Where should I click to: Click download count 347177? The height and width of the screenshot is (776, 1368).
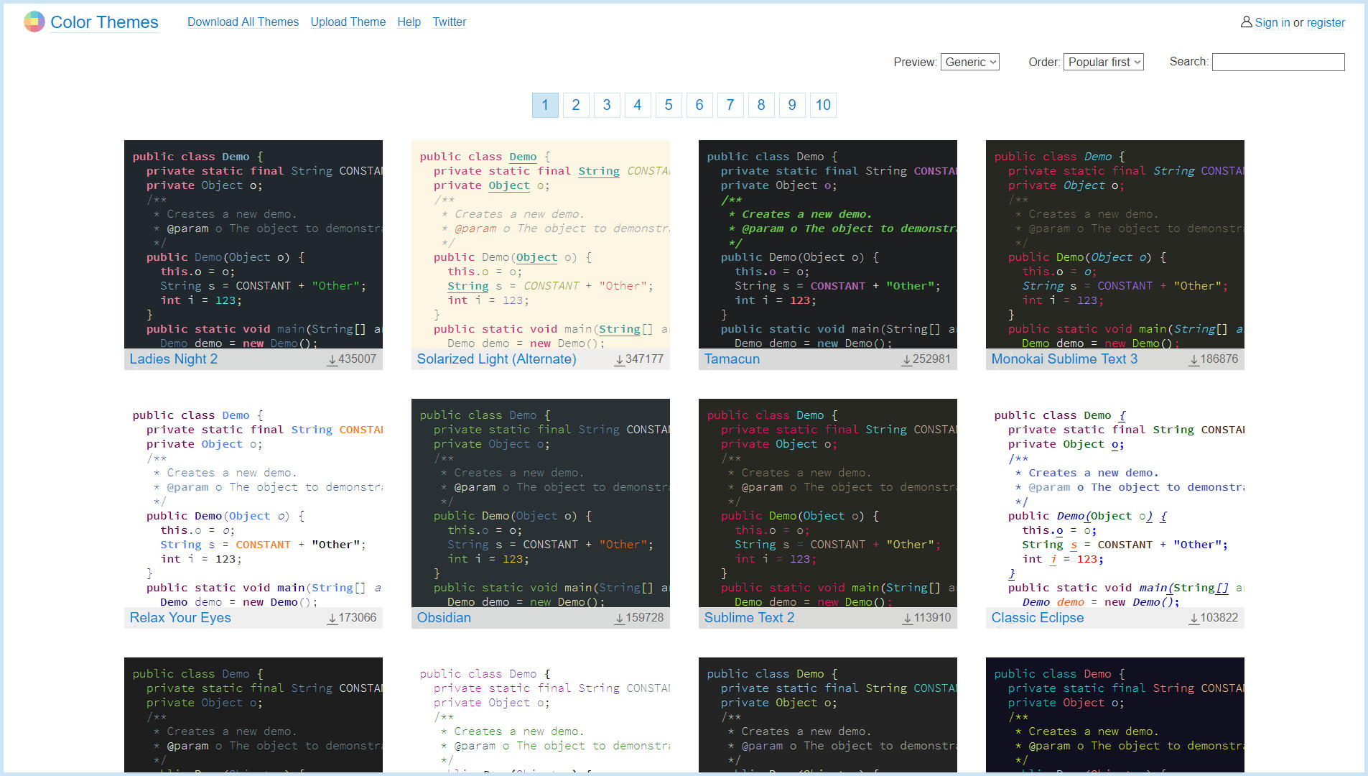[x=645, y=359]
